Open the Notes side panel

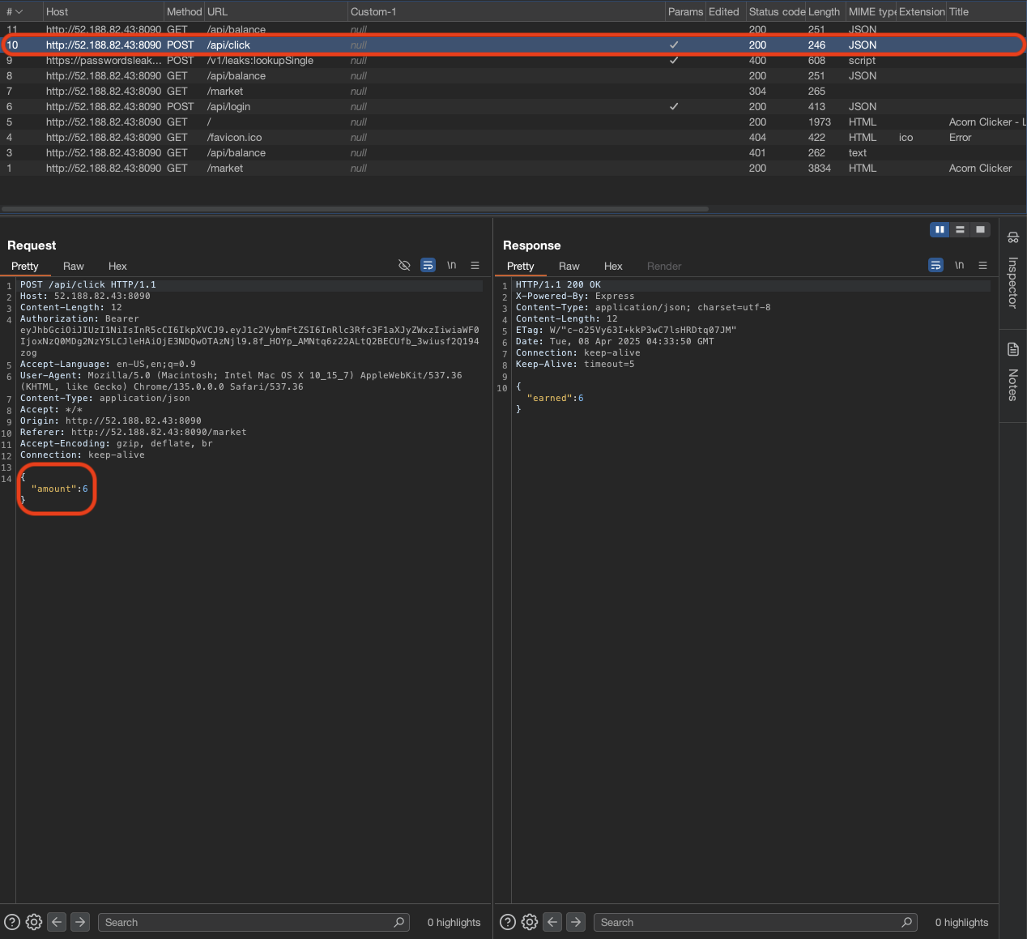click(x=1012, y=373)
